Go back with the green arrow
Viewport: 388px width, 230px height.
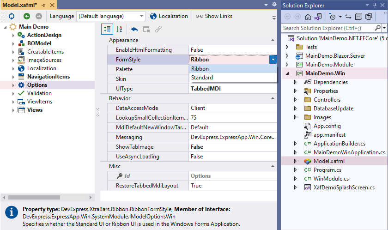coord(27,16)
